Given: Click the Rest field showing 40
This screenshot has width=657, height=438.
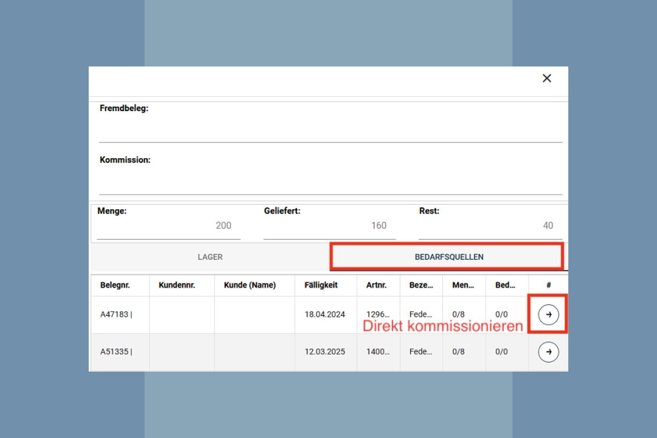Looking at the screenshot, I should pos(486,226).
